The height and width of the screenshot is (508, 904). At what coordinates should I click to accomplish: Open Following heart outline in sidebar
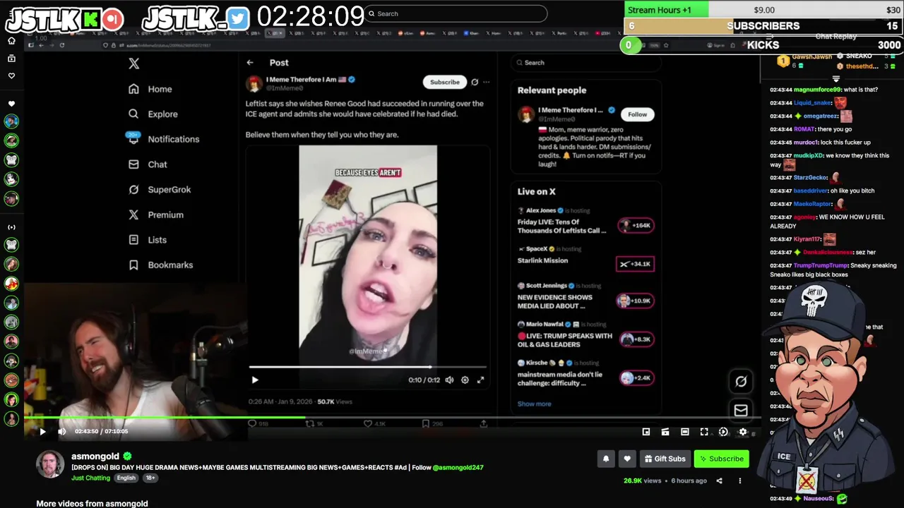11,75
